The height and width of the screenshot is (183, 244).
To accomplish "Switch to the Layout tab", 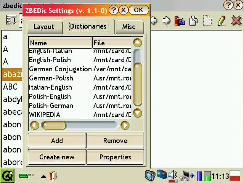I will click(x=45, y=27).
